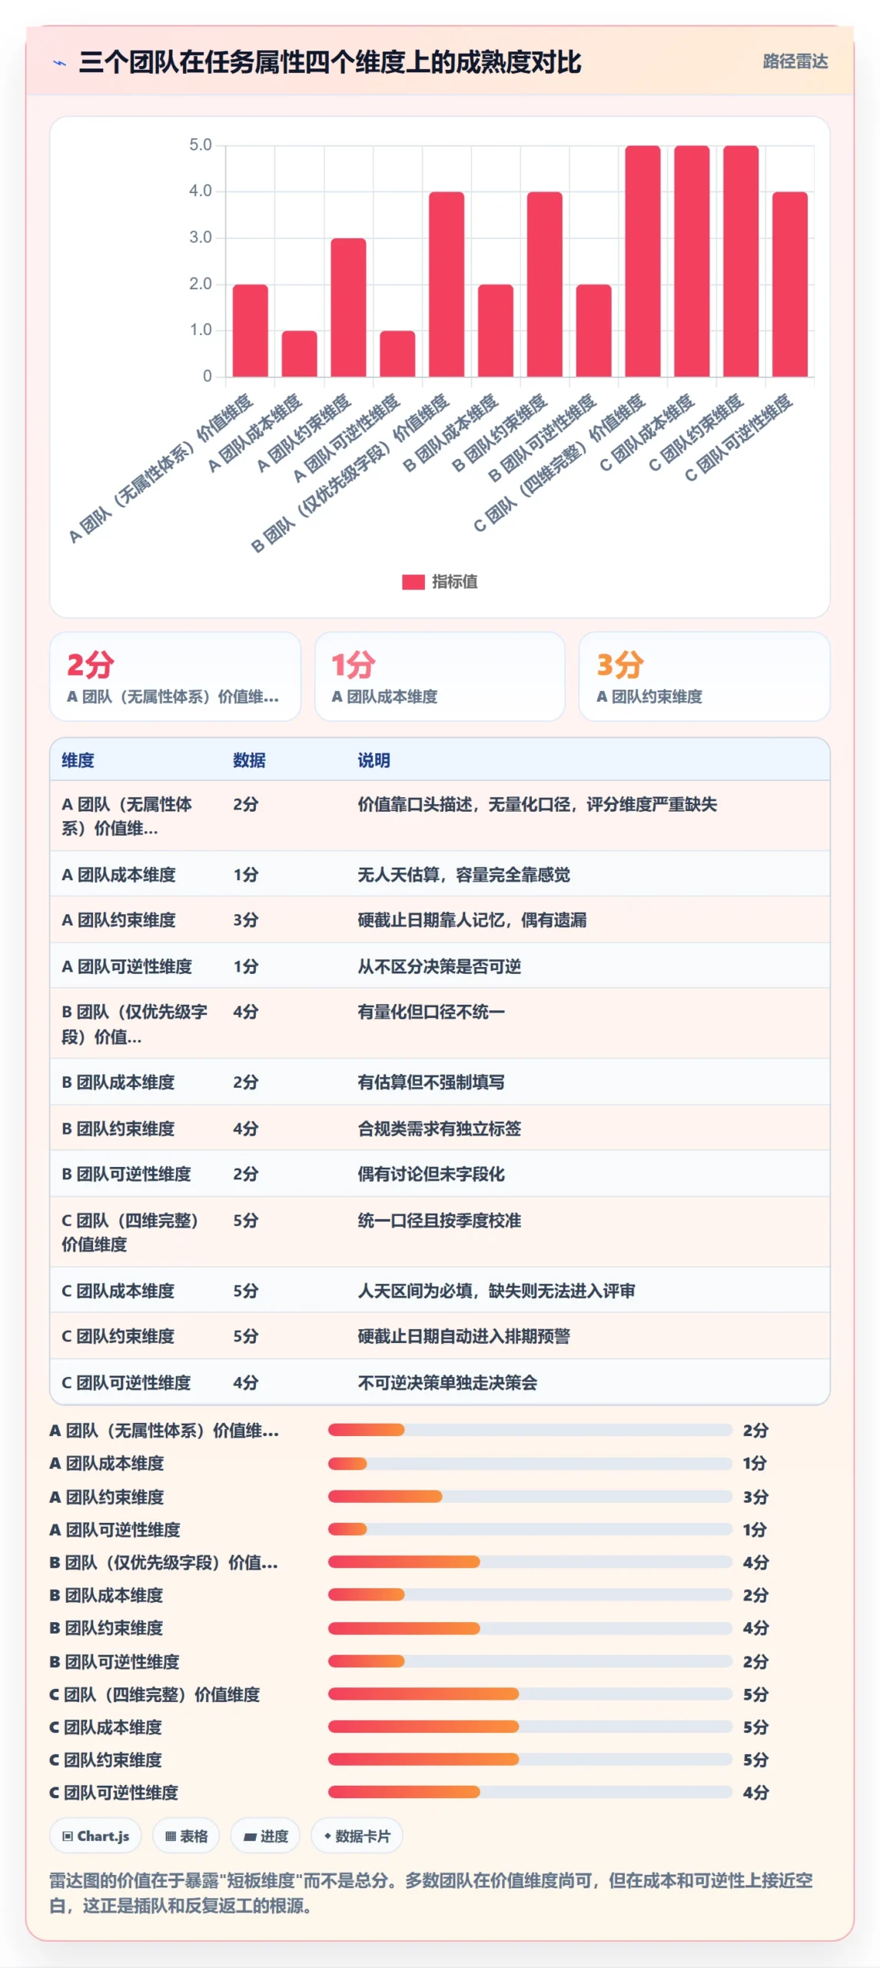The height and width of the screenshot is (1968, 880).
Task: Open the 1分 A 团队成本维度 stat card
Action: 440,676
